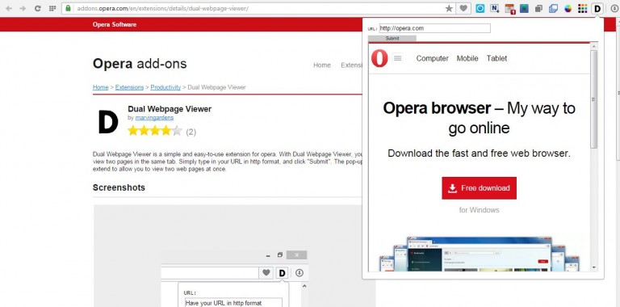Click the URL input field in popup
The image size is (620, 307).
pyautogui.click(x=434, y=28)
